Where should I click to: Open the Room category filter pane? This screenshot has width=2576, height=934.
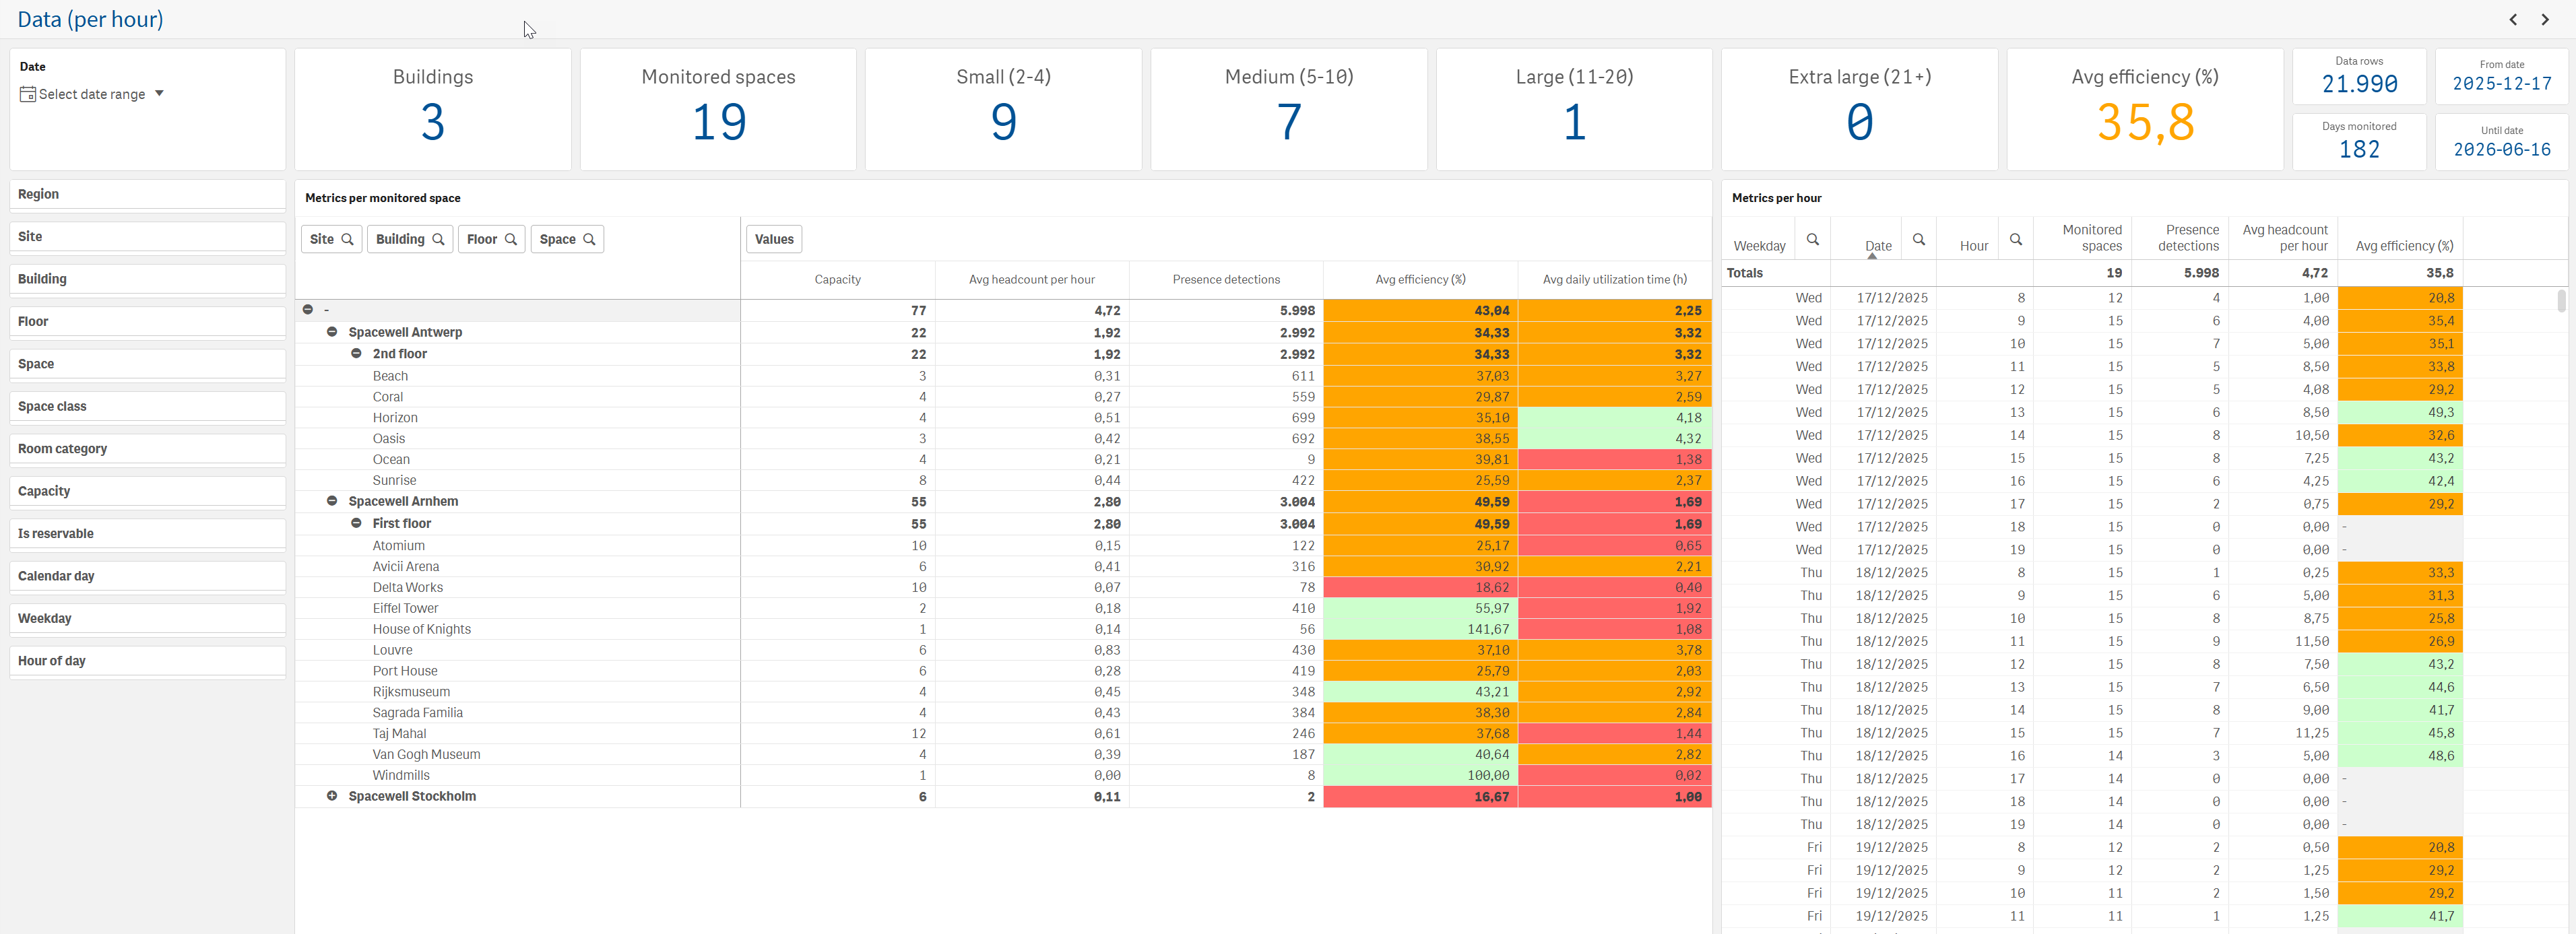coord(148,449)
